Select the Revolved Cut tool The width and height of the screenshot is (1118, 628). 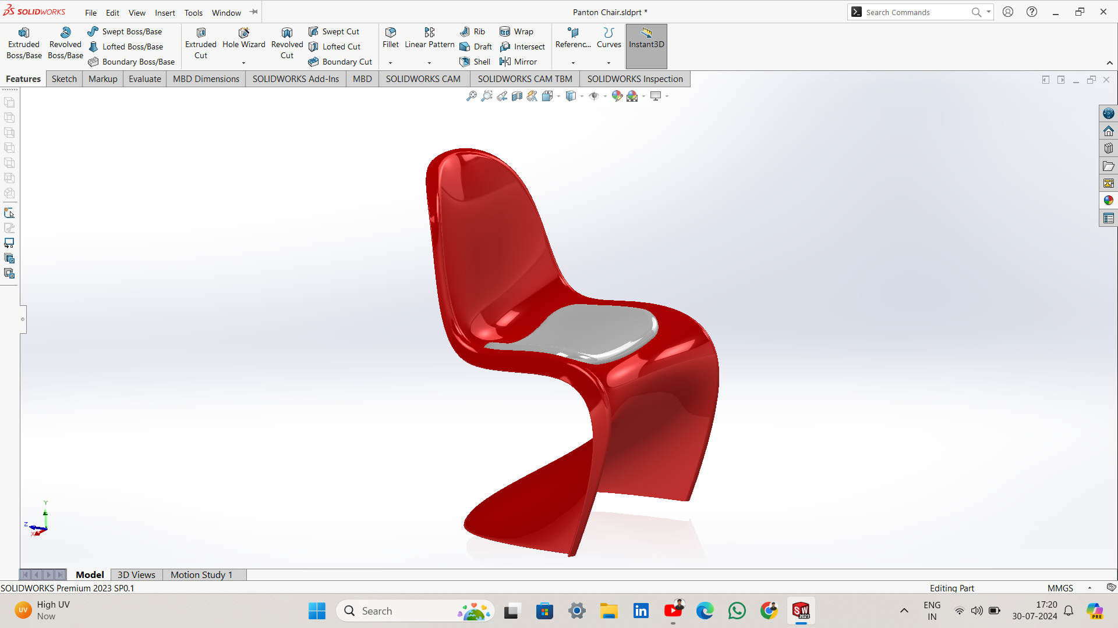[x=287, y=43]
